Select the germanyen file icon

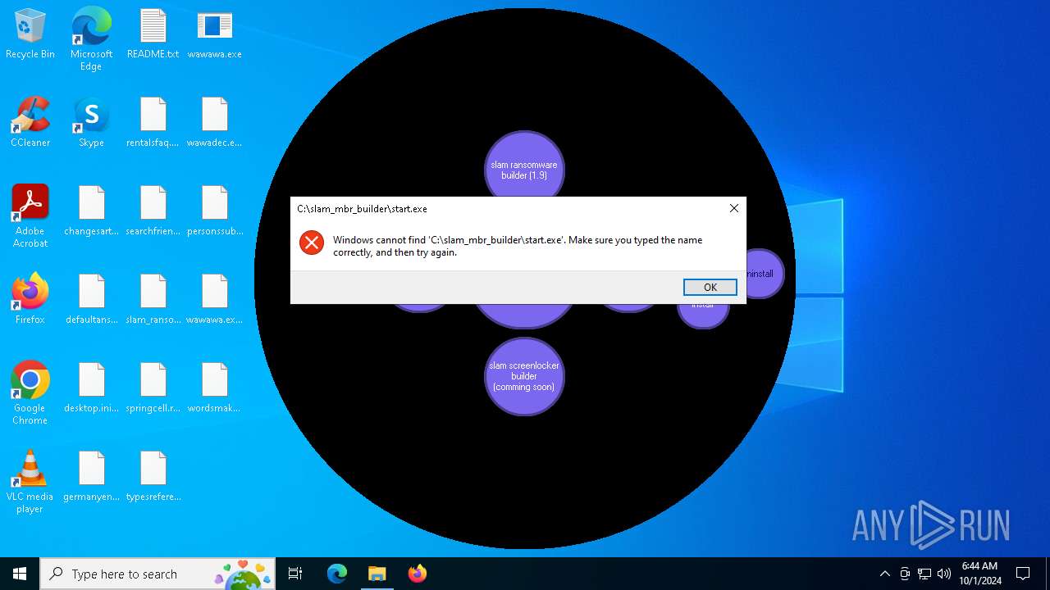[91, 477]
